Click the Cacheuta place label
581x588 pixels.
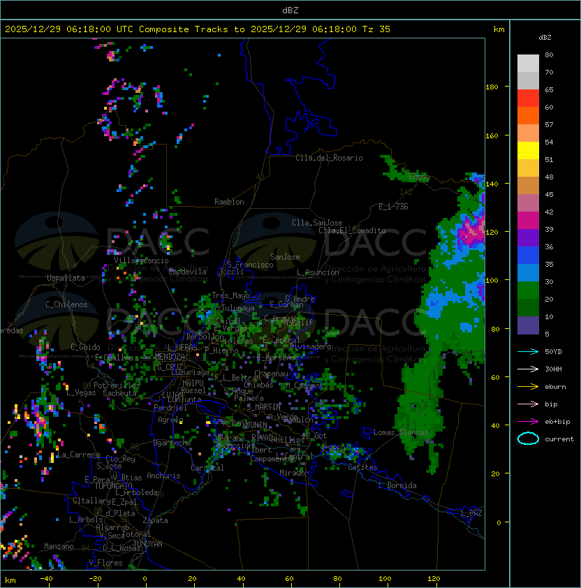tap(119, 393)
